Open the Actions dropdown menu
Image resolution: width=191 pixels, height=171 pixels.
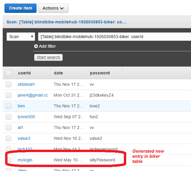(x=53, y=8)
